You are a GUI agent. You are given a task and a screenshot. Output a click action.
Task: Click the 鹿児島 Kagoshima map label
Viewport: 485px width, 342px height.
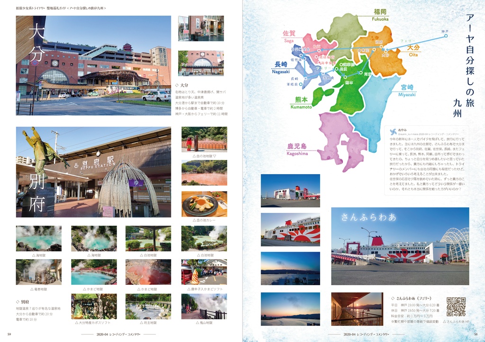pos(297,149)
